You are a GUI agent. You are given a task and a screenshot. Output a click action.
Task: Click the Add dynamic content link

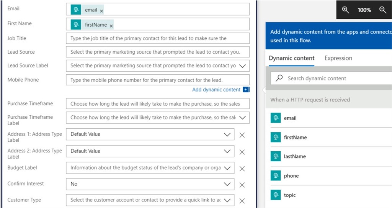pyautogui.click(x=217, y=90)
